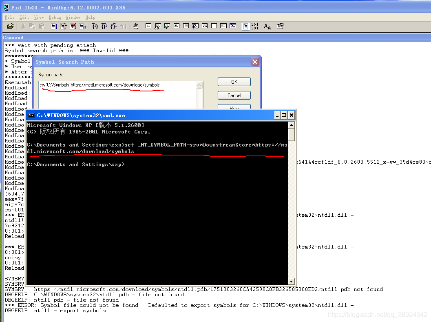
Task: Click the Break execution icon
Action: [82, 26]
